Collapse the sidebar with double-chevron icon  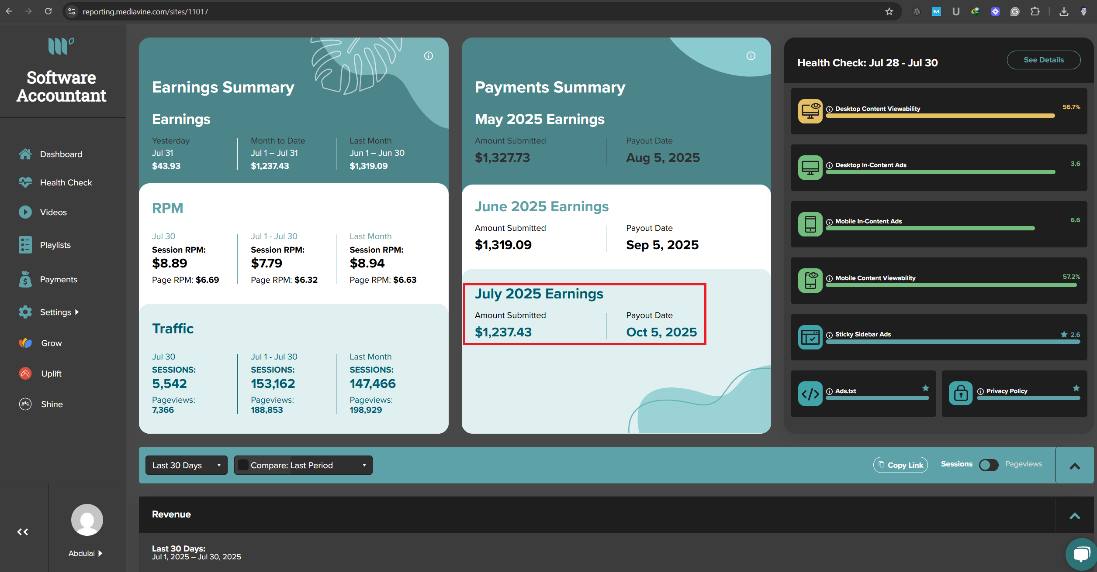tap(23, 532)
